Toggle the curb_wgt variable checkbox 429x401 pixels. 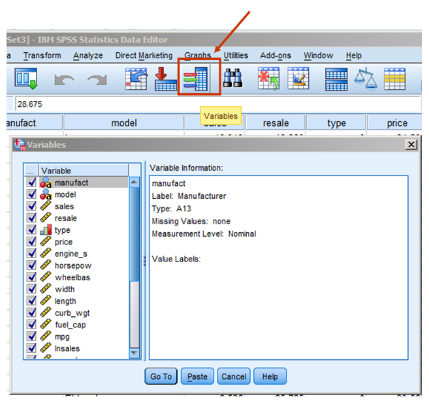32,312
